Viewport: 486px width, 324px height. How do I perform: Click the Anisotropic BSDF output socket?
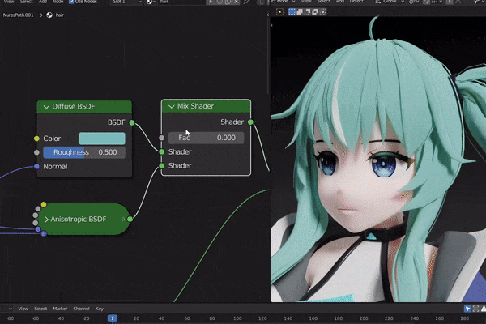click(x=130, y=220)
